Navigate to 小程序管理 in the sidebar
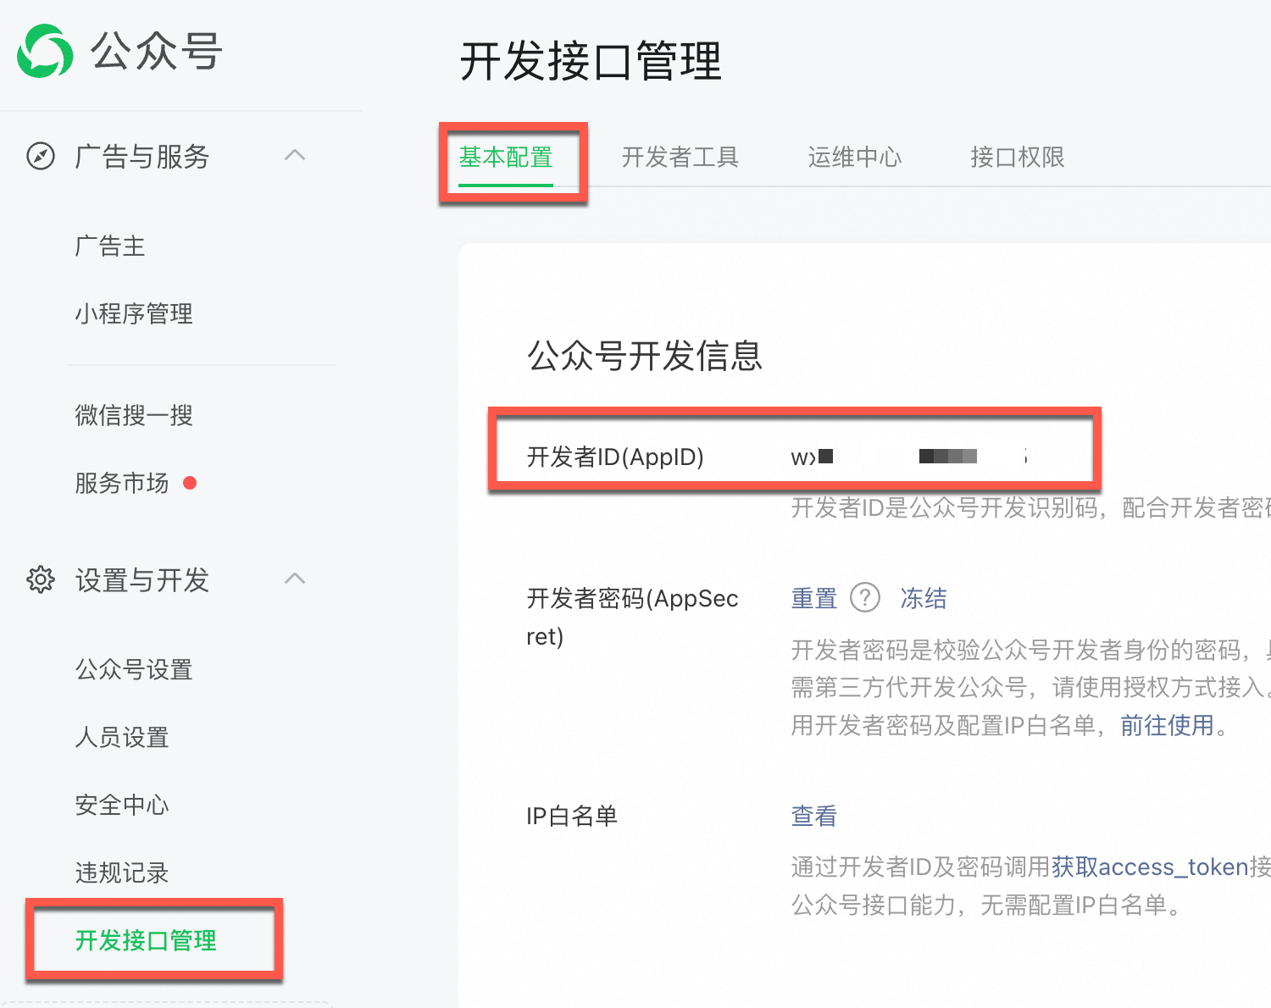1271x1008 pixels. pyautogui.click(x=134, y=314)
